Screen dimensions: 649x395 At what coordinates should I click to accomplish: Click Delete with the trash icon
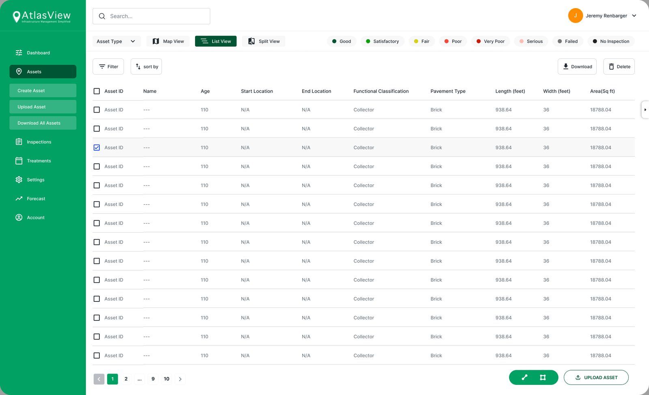(x=619, y=66)
